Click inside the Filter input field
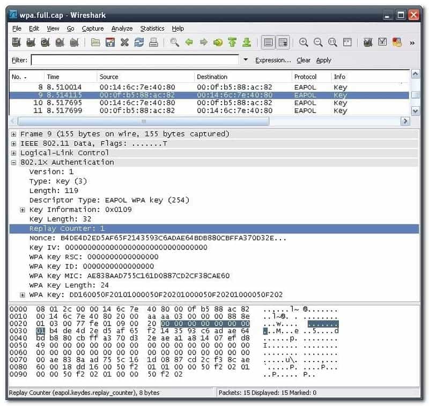Image resolution: width=429 pixels, height=406 pixels. [x=134, y=60]
